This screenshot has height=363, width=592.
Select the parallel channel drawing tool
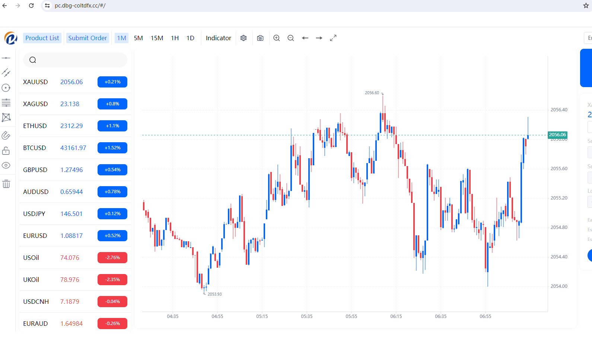click(6, 73)
